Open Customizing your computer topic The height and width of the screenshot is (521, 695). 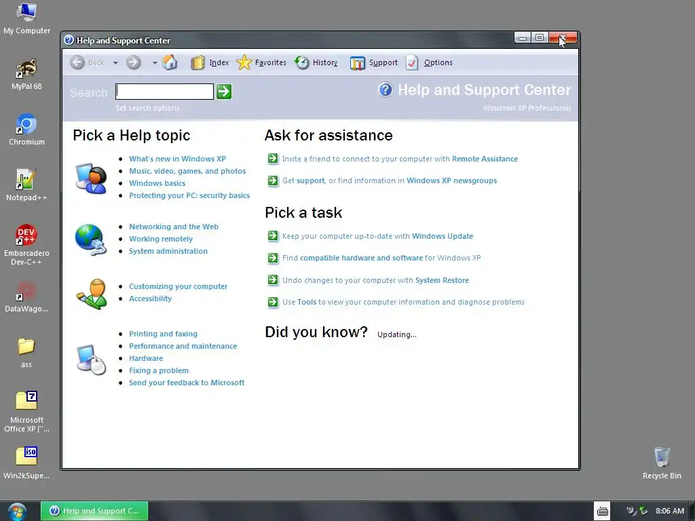pos(179,286)
